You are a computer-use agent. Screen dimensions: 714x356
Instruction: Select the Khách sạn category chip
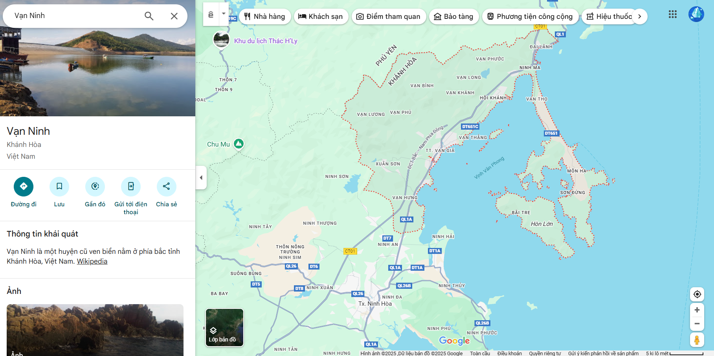[x=321, y=17]
